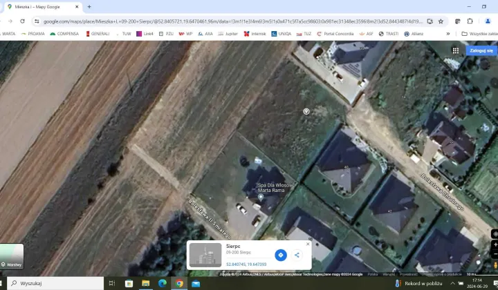498x290 pixels.
Task: Click the Sierpc location thumbnail
Action: tap(205, 255)
